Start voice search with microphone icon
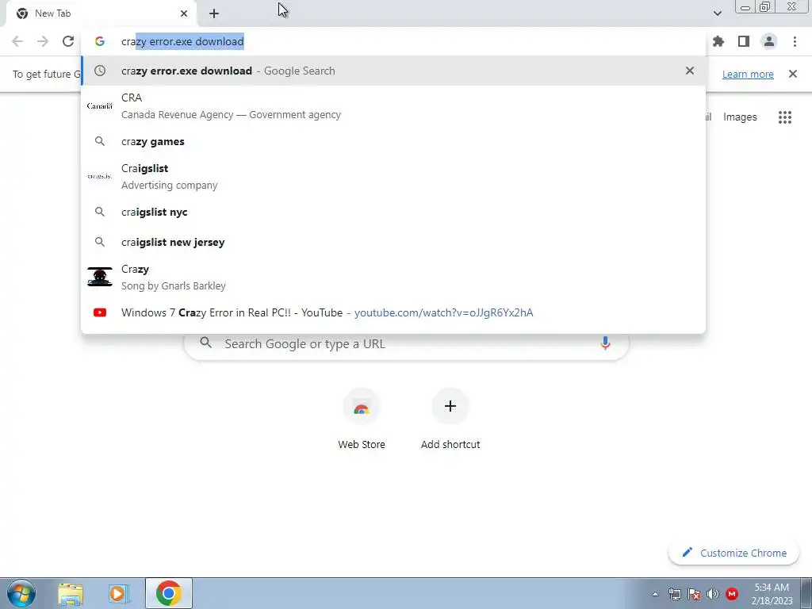 605,343
